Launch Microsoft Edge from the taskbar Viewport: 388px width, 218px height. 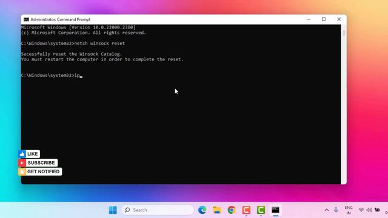202,210
